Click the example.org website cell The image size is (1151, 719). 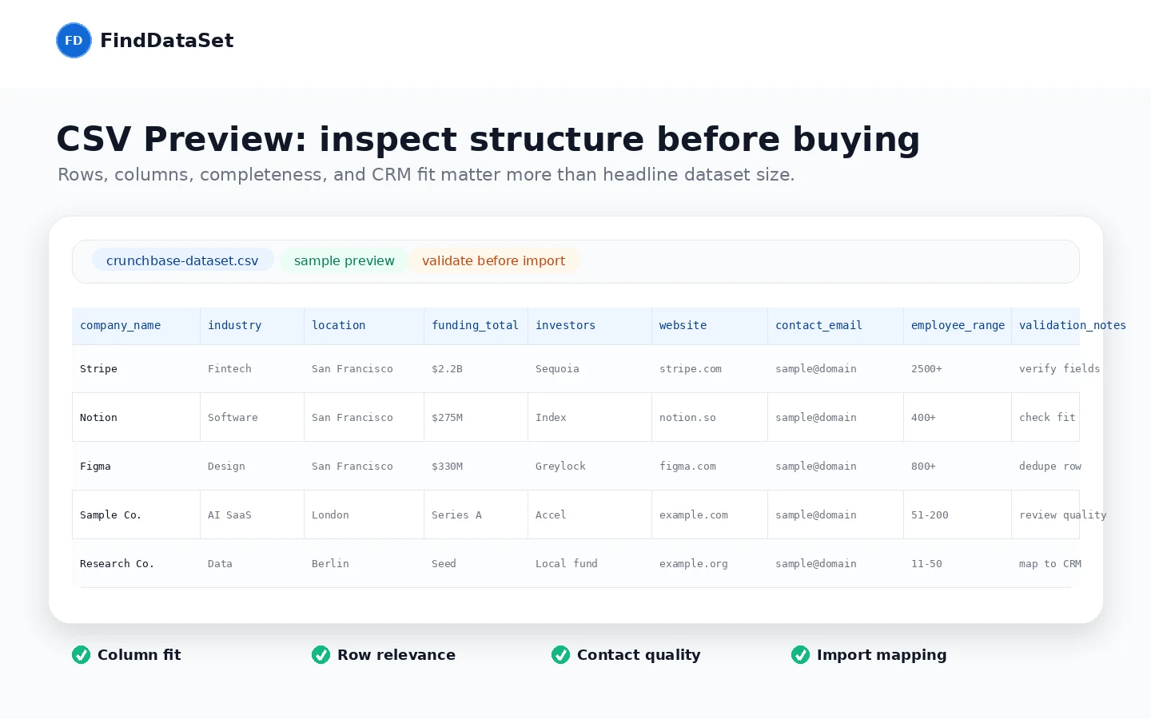pos(709,563)
